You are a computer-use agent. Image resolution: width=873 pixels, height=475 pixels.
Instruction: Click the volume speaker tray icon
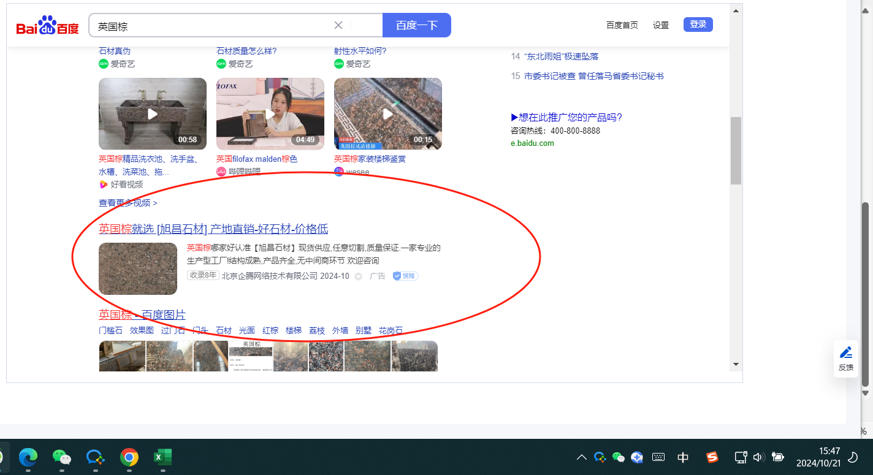[x=758, y=457]
